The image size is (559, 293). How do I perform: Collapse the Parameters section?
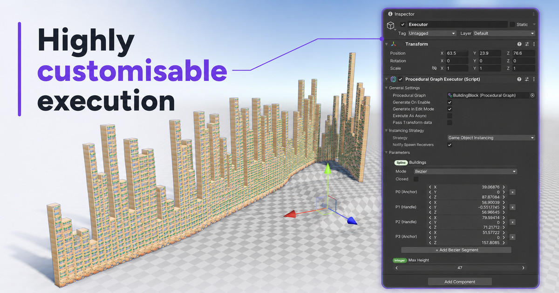coord(386,153)
